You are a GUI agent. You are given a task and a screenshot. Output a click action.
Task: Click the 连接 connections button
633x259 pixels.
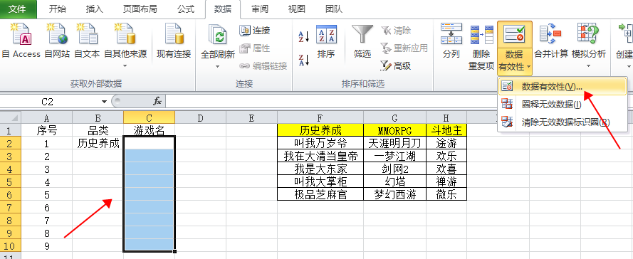click(x=255, y=31)
